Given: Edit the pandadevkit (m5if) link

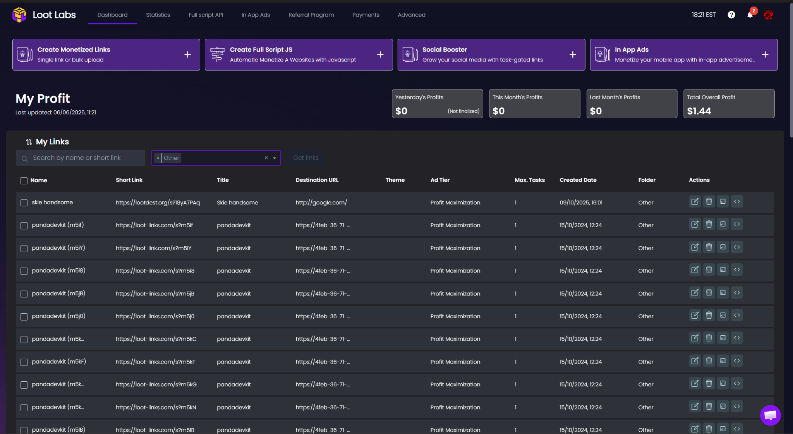Looking at the screenshot, I should click(x=695, y=225).
